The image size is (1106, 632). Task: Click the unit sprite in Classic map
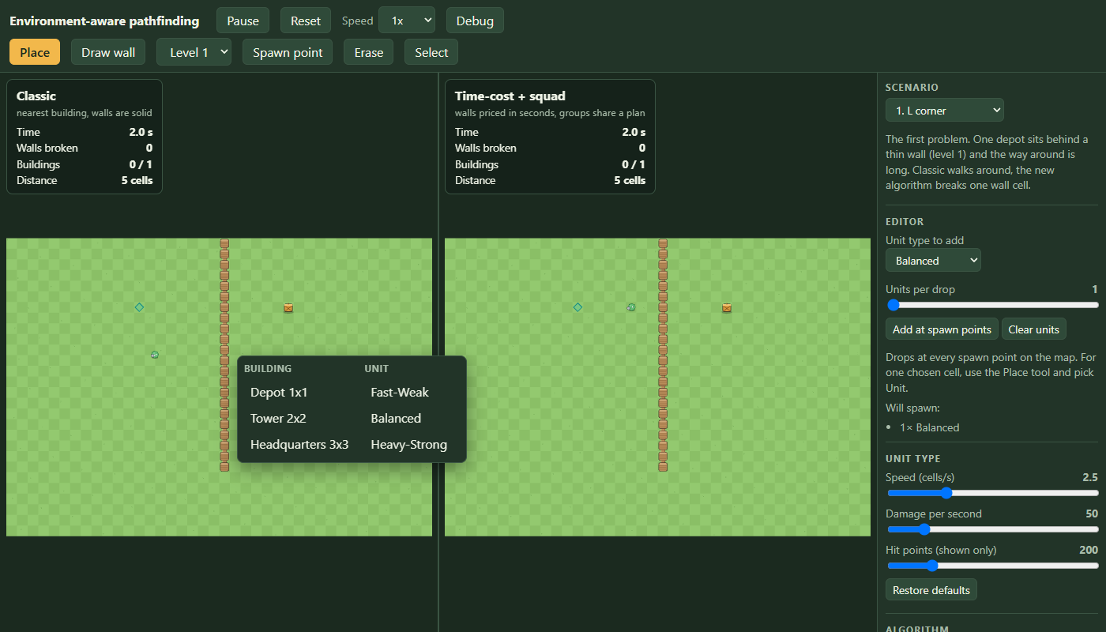(x=155, y=355)
